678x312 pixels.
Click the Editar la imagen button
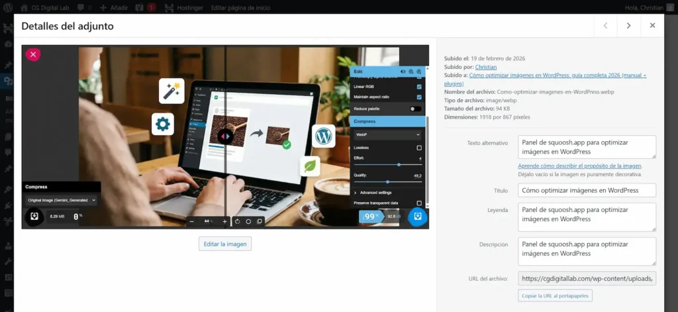pos(225,244)
